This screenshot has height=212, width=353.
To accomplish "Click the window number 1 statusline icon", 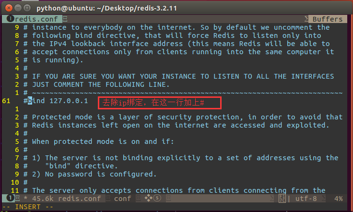I will click(x=10, y=198).
